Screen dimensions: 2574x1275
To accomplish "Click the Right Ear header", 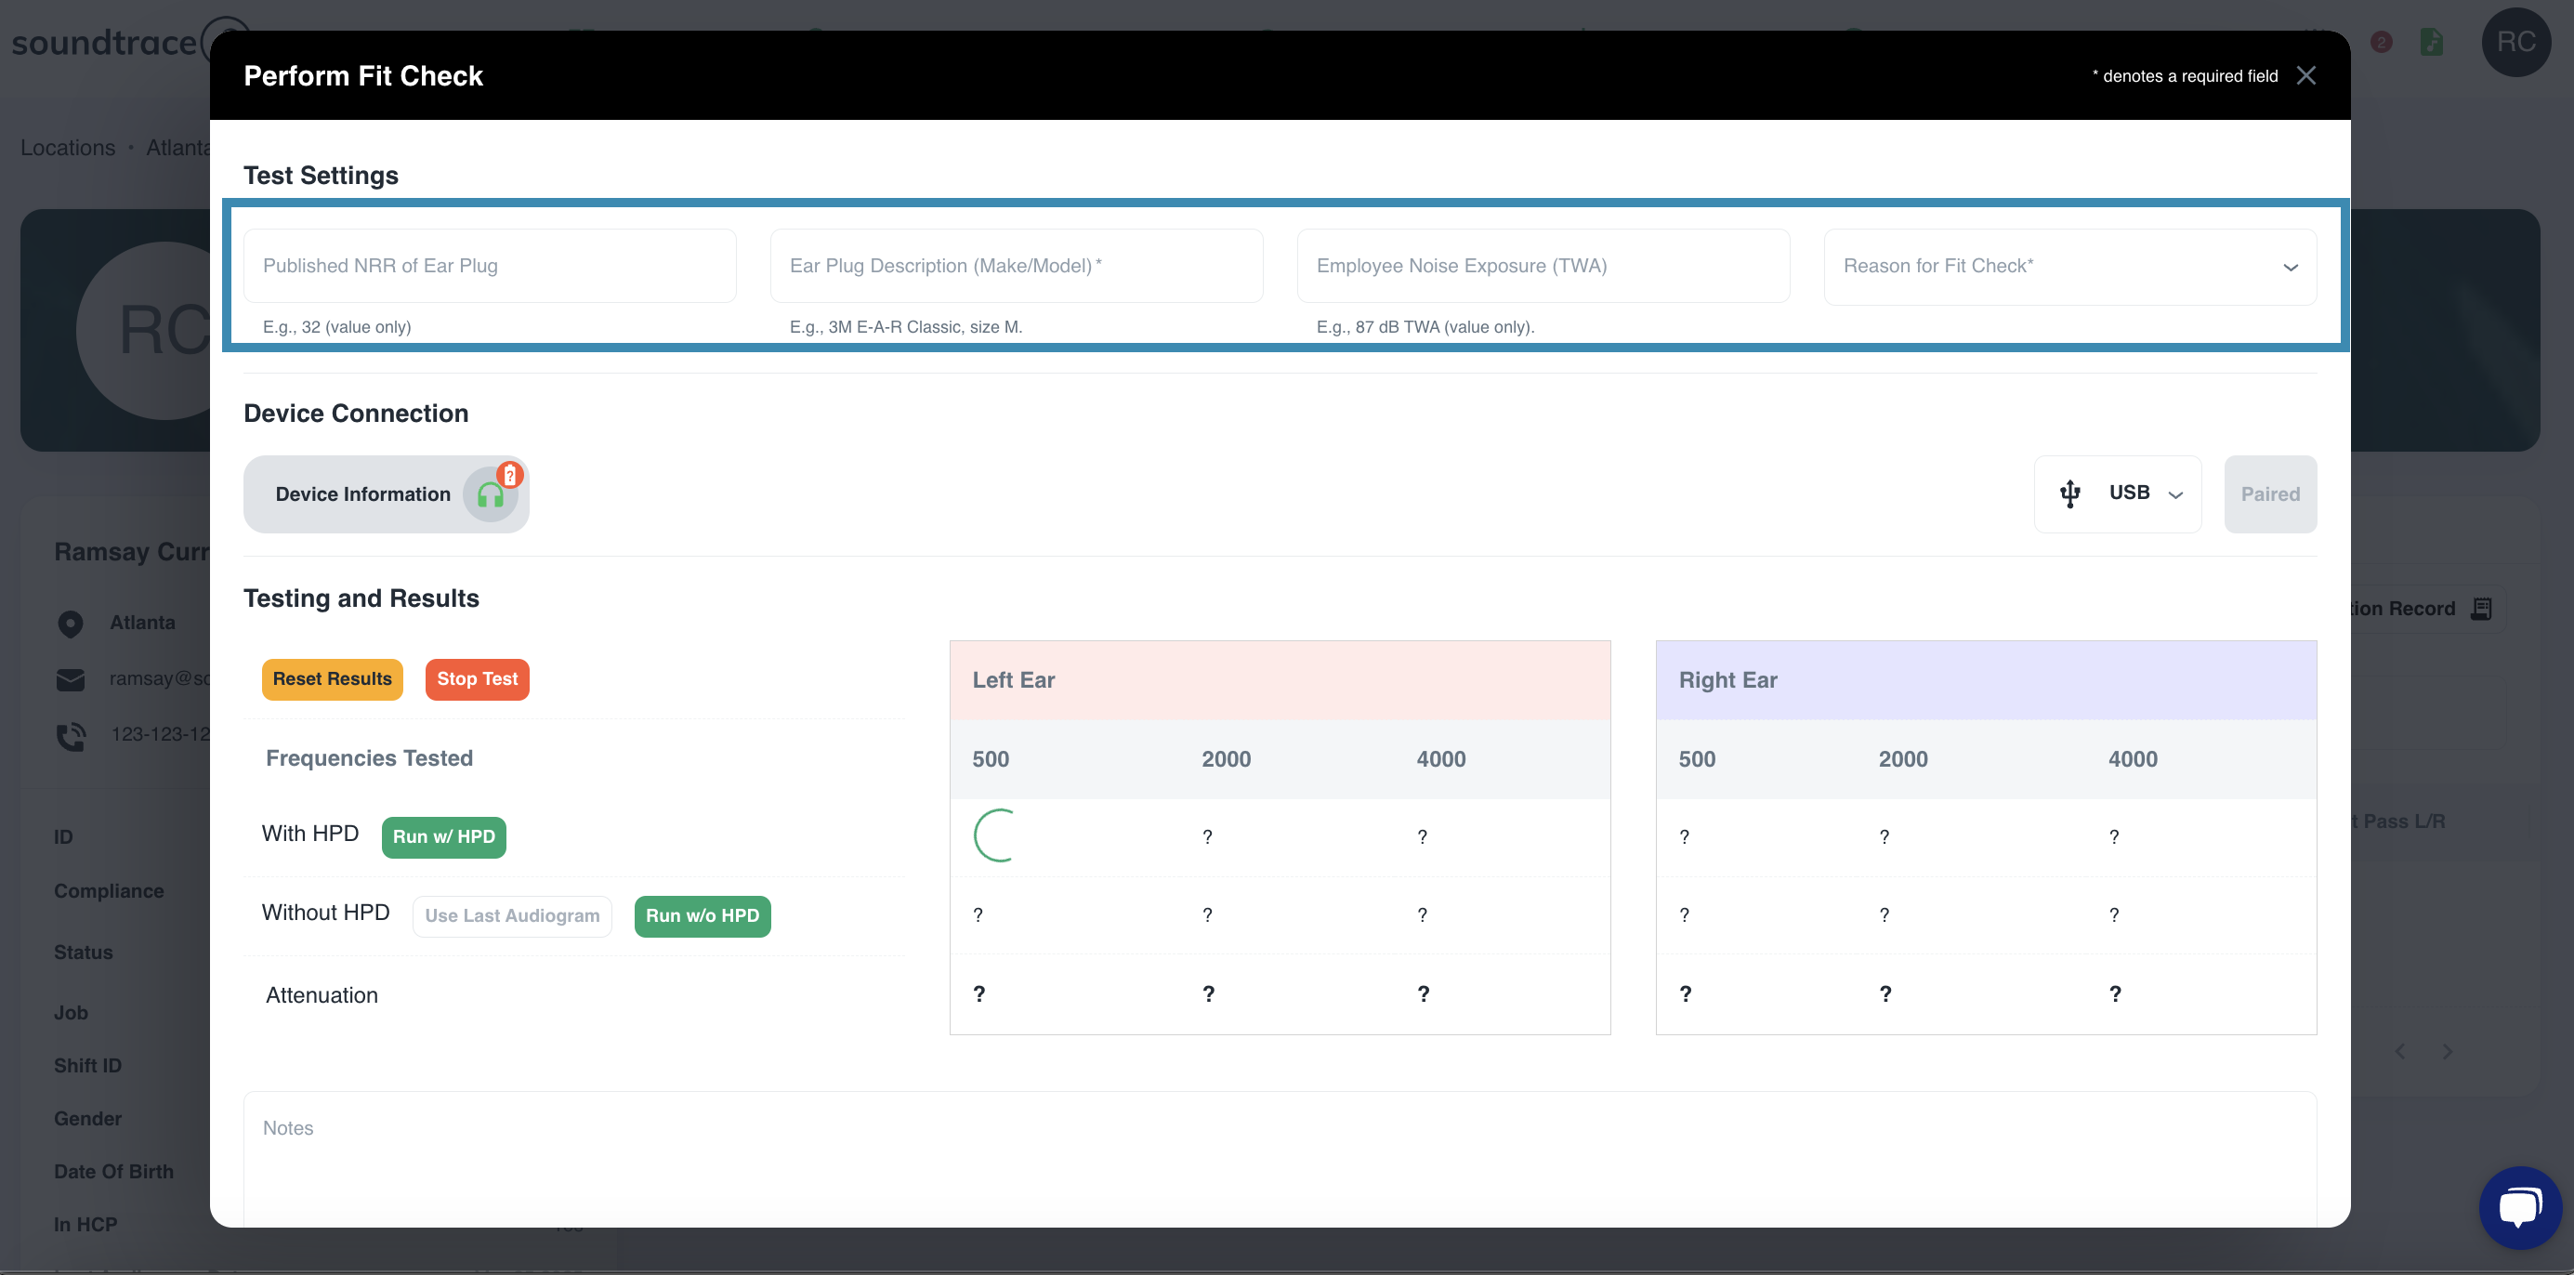I will [1986, 680].
